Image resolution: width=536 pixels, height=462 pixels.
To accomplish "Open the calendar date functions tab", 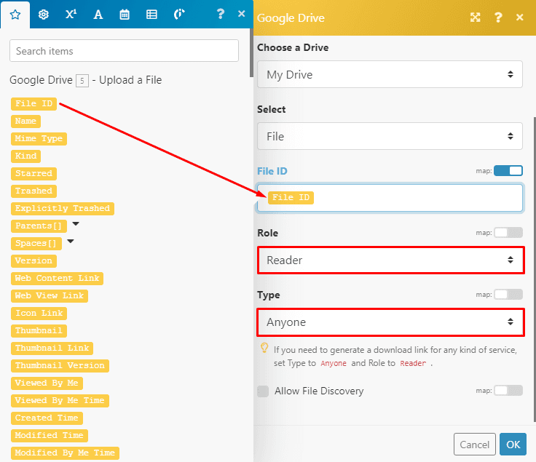I will [125, 14].
